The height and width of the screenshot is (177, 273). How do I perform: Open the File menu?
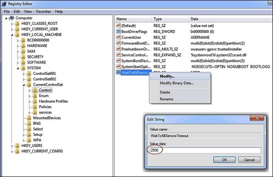6,12
